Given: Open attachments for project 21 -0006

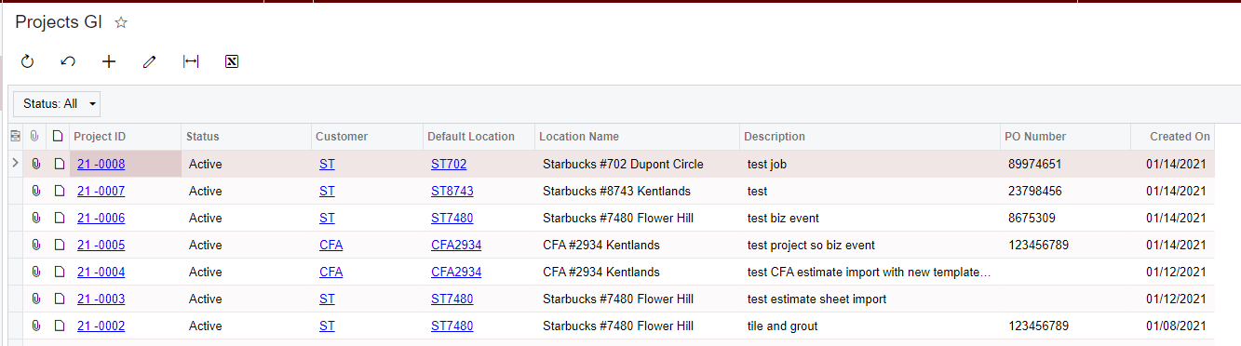Looking at the screenshot, I should (x=35, y=219).
